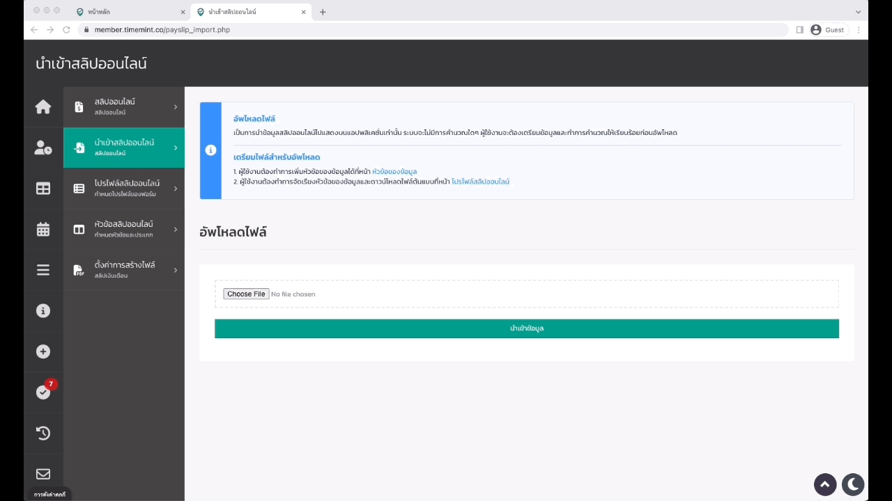Expand the โปรไฟล์สลิปออนไลน์ menu chevron
Image resolution: width=892 pixels, height=501 pixels.
176,189
